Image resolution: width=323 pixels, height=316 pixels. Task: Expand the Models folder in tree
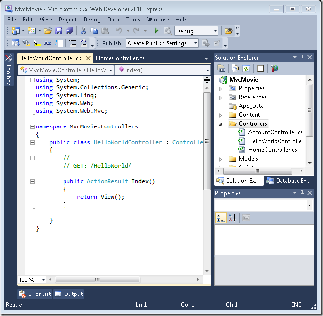[221, 159]
